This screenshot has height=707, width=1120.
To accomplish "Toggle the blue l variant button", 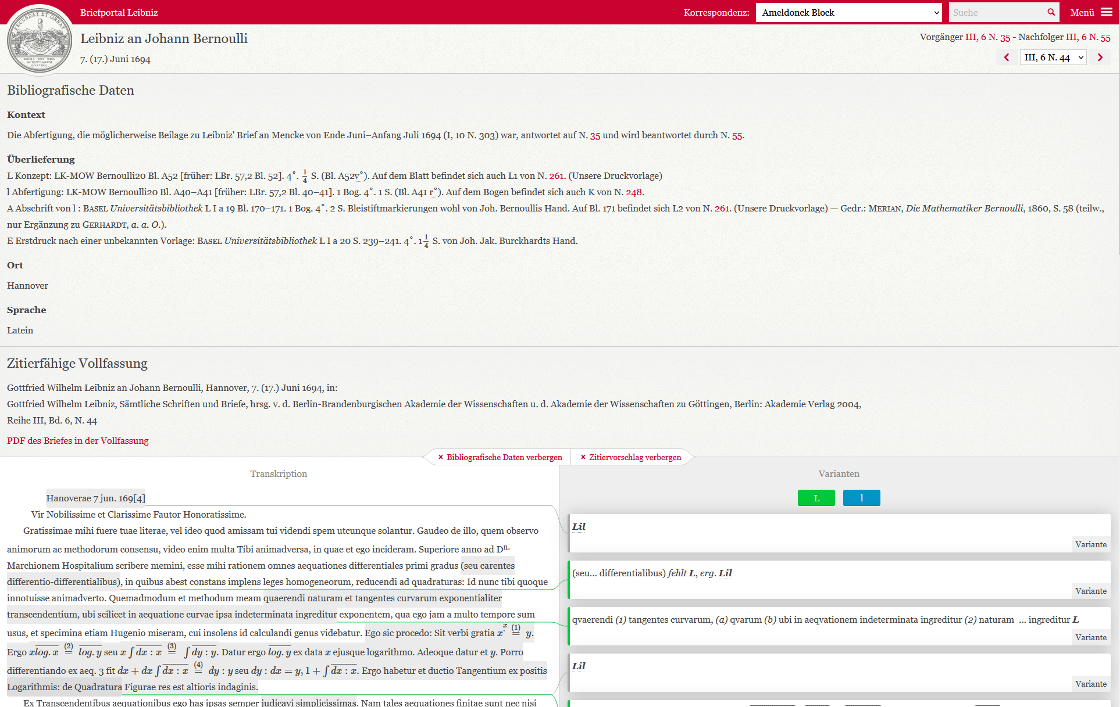I will coord(861,498).
